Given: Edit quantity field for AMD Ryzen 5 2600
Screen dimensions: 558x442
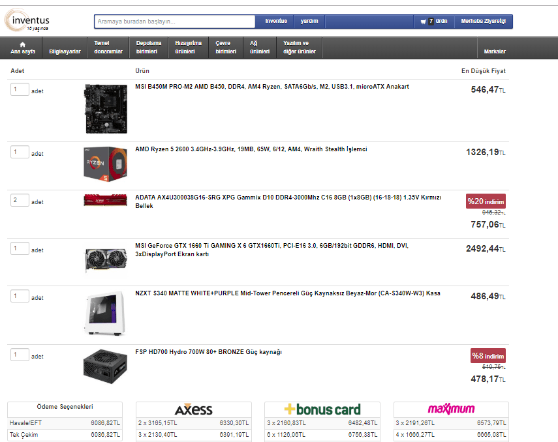Looking at the screenshot, I should click(x=20, y=152).
